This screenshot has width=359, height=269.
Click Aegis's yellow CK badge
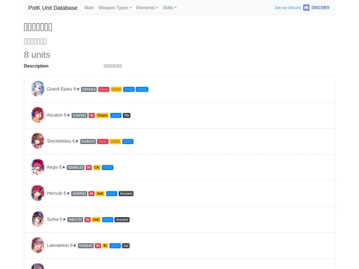[x=97, y=167]
